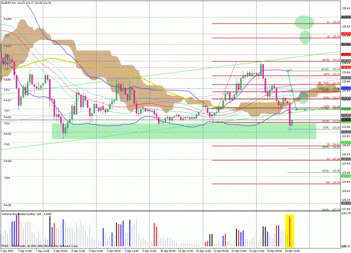Select the yellow-highlighted red volume bar
The width and height of the screenshot is (351, 253).
290,231
